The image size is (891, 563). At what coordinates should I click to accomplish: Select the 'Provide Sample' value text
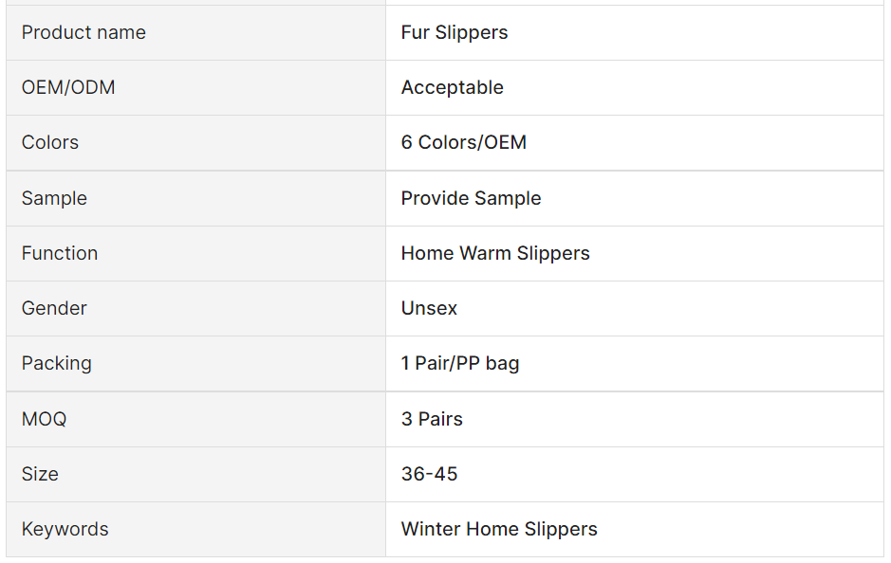click(x=472, y=198)
